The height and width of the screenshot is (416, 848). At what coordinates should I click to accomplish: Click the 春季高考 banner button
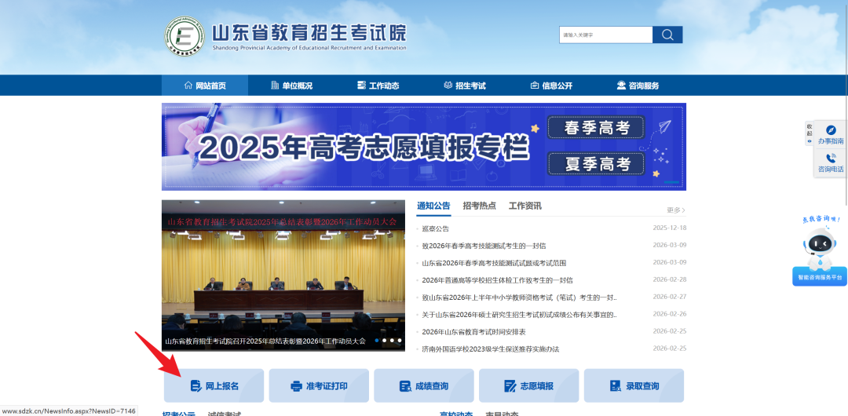596,128
